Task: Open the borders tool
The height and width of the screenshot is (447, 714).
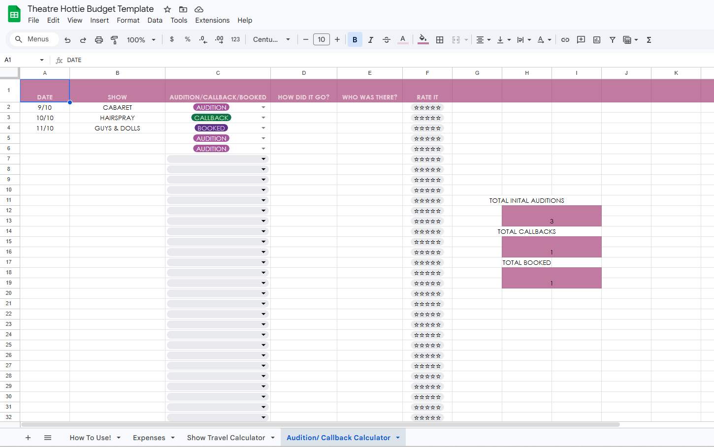Action: point(440,40)
